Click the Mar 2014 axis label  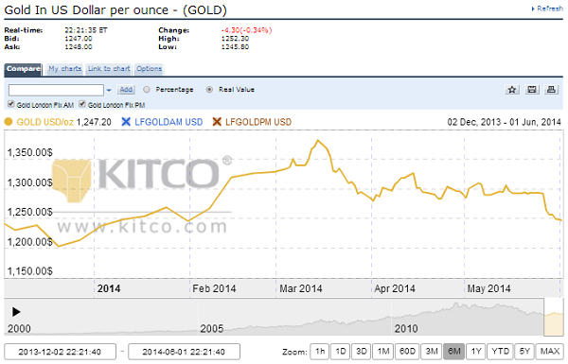(x=300, y=288)
